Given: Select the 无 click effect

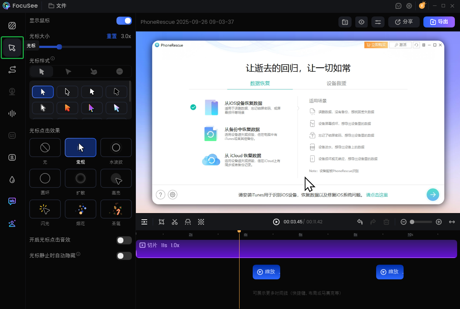Looking at the screenshot, I should click(45, 148).
